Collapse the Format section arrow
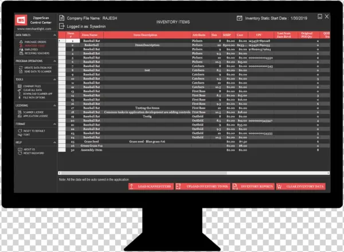Screen dimensions: 344x252 (54, 124)
